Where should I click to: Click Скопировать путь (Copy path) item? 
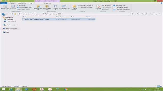click(x=24, y=7)
